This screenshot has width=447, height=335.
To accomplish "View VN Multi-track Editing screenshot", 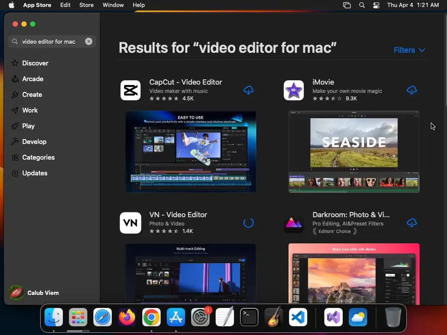I will coord(191,273).
